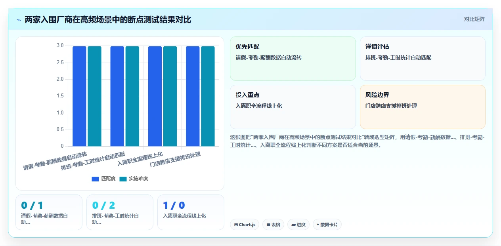Open the 优先匹配 matrix card

(x=293, y=59)
